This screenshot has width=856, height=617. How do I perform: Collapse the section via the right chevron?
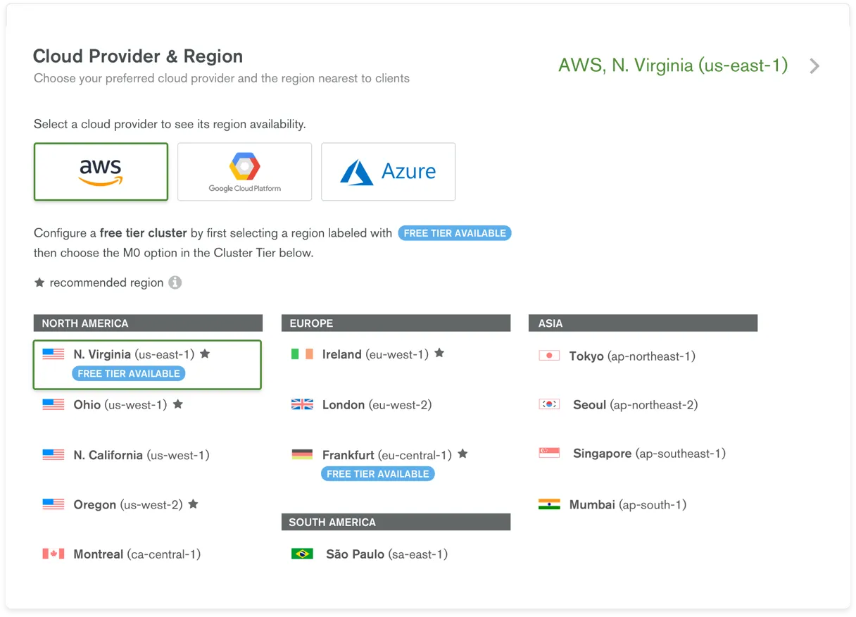coord(814,66)
